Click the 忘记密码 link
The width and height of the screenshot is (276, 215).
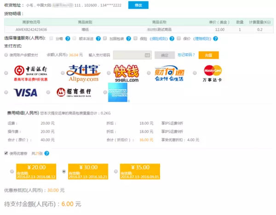[x=186, y=55]
